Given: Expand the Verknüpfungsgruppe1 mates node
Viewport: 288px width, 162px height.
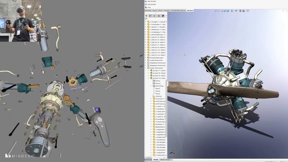Looking at the screenshot, I should [x=145, y=58].
